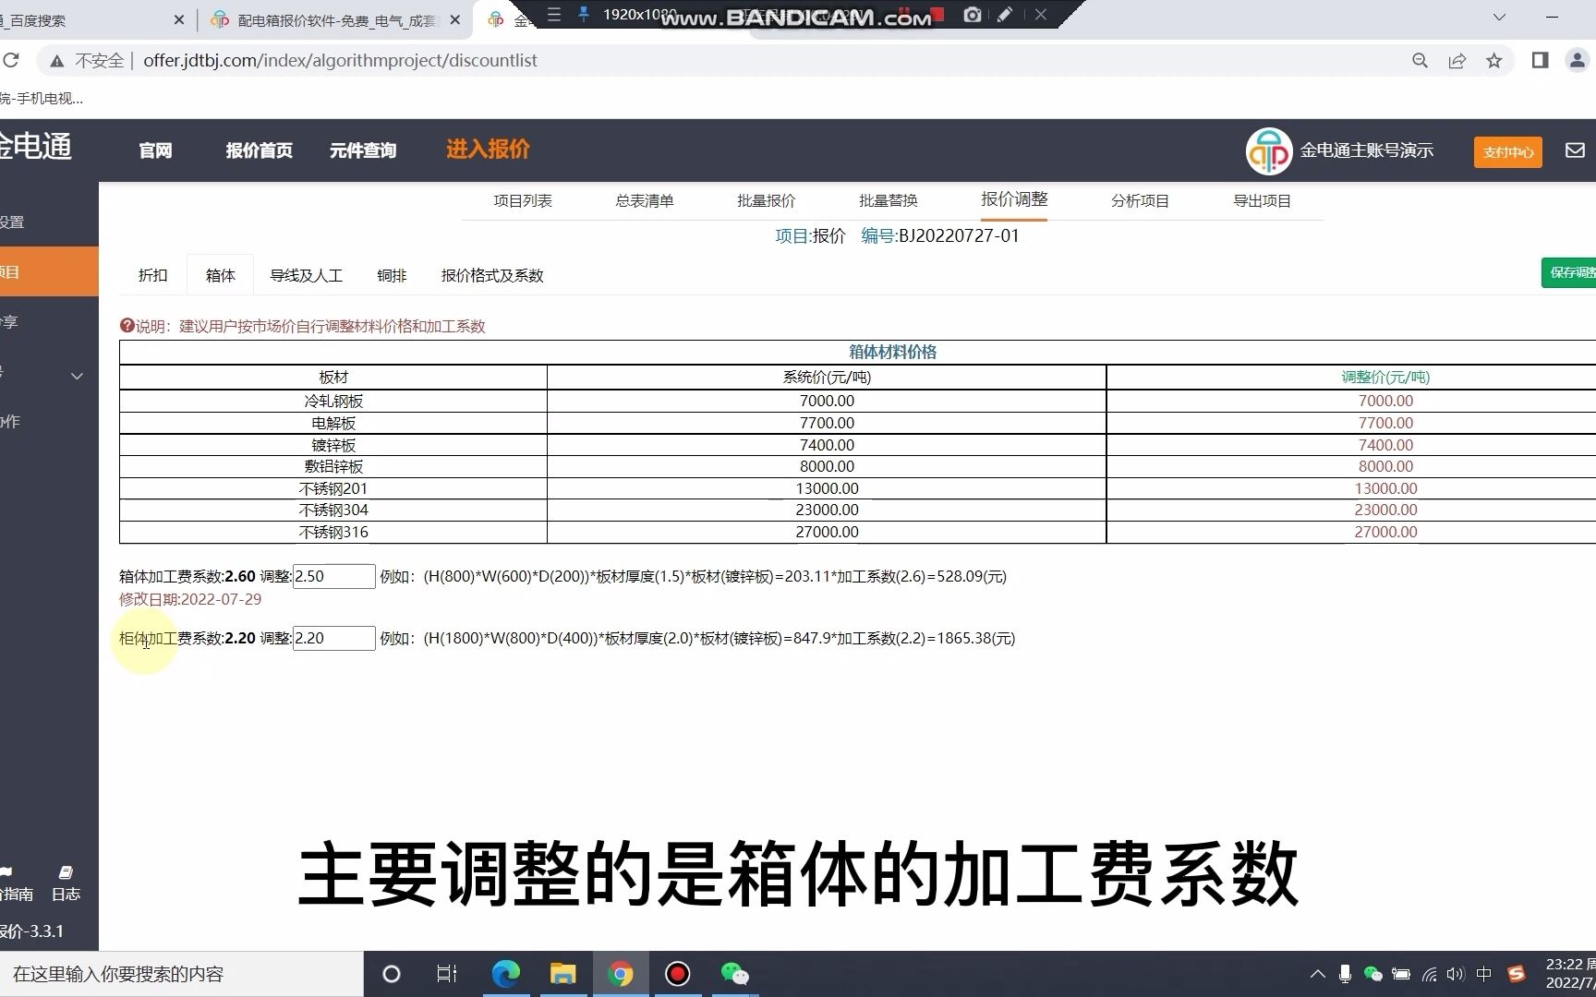The image size is (1596, 997).
Task: Open the 折扣 sub-tab
Action: click(x=152, y=275)
